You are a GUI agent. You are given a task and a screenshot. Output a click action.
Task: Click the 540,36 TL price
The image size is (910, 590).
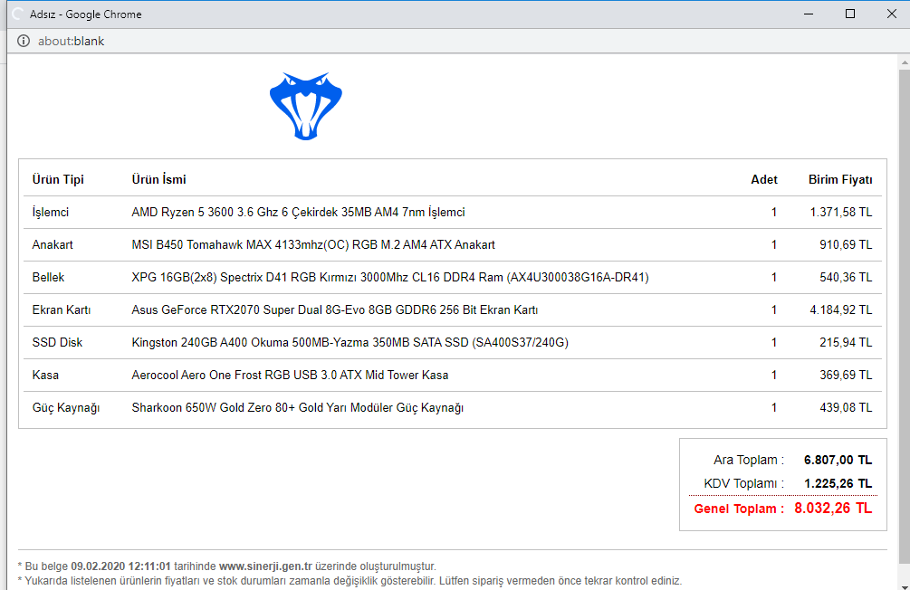[x=846, y=277]
